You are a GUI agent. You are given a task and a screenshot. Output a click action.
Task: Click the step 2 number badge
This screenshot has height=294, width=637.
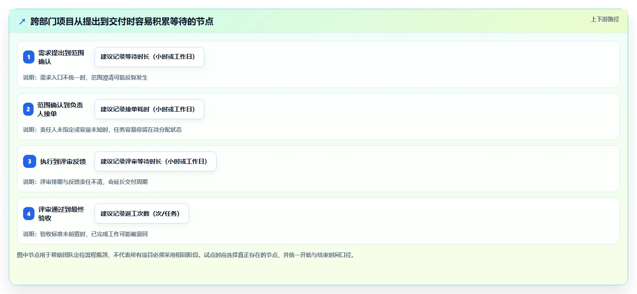pyautogui.click(x=29, y=109)
